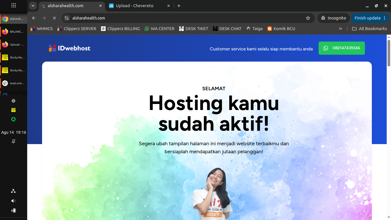Click the green recycle tray icon
This screenshot has width=391, height=220.
(x=13, y=119)
